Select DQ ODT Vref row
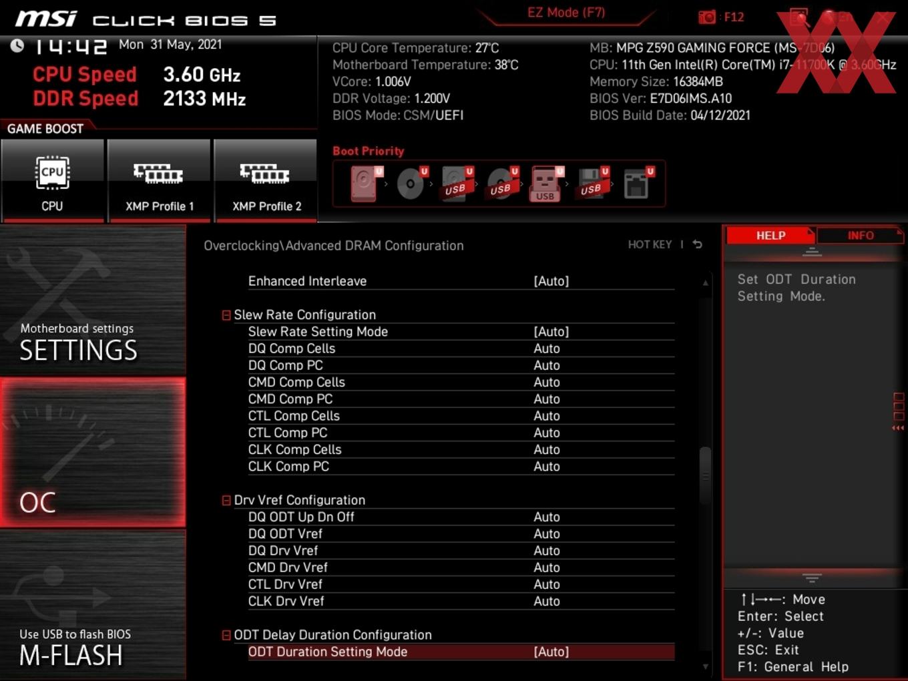Image resolution: width=908 pixels, height=681 pixels. pos(461,534)
